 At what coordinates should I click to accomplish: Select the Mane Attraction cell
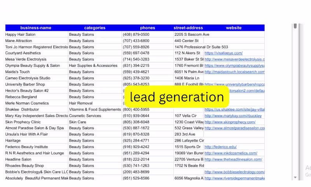(37, 41)
